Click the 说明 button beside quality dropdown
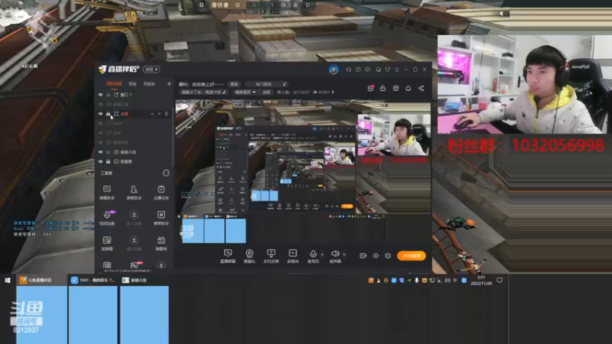 [x=266, y=92]
